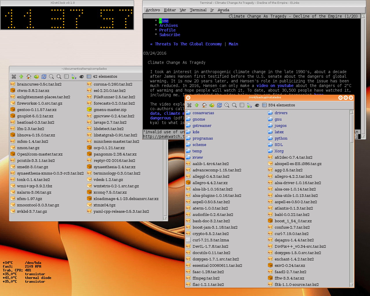Open the Ir menu

[212, 10]
